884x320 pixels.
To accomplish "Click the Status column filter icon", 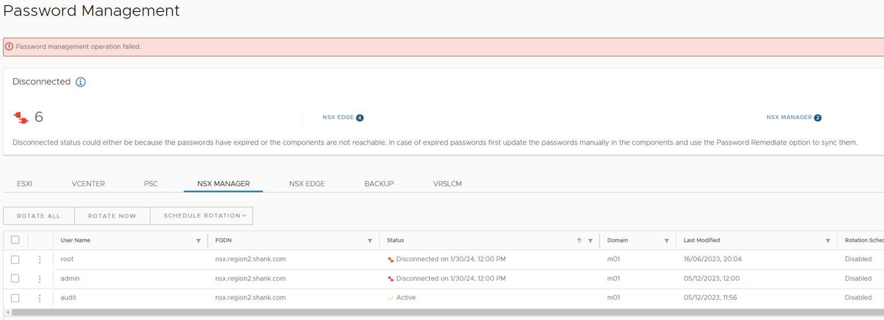I will click(590, 241).
